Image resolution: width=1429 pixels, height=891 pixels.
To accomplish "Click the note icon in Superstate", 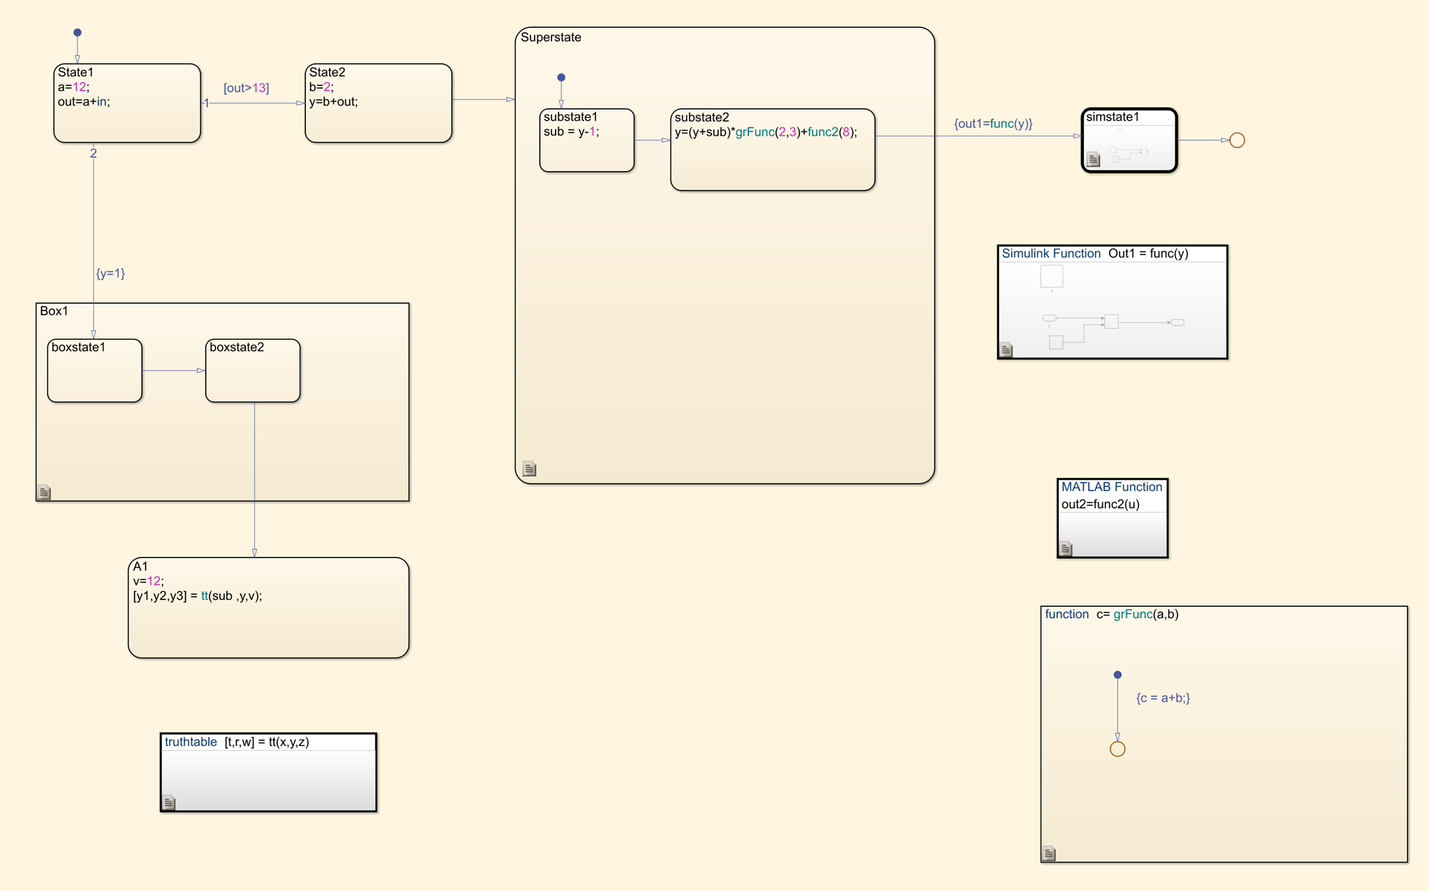I will (530, 469).
